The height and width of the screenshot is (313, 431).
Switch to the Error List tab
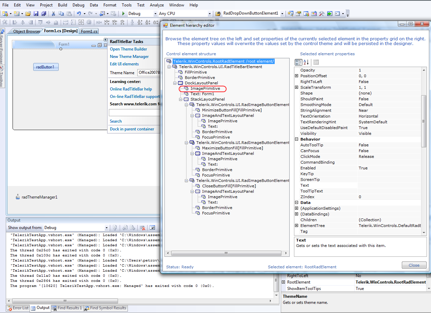(18, 308)
